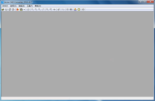Open the 工具(T) menu
Viewport: 155px width, 101px height.
[x=30, y=6]
